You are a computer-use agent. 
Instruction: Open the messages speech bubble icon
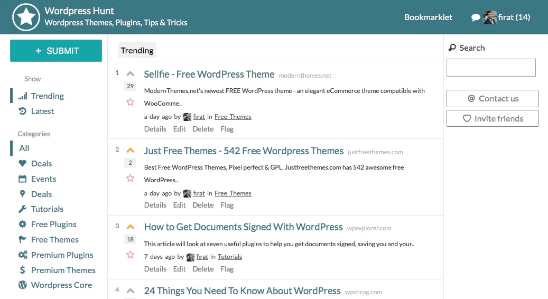tap(476, 17)
